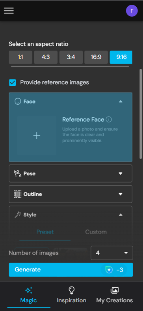Click the Reference Face info icon
Viewport: 143px width, 311px height.
pos(109,119)
